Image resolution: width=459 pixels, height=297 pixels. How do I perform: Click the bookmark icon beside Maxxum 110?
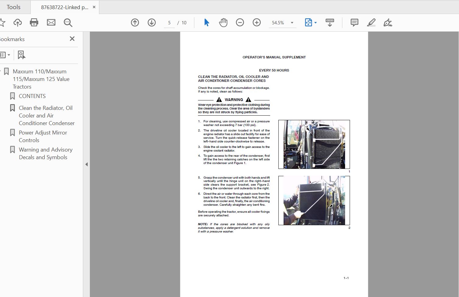coord(6,72)
